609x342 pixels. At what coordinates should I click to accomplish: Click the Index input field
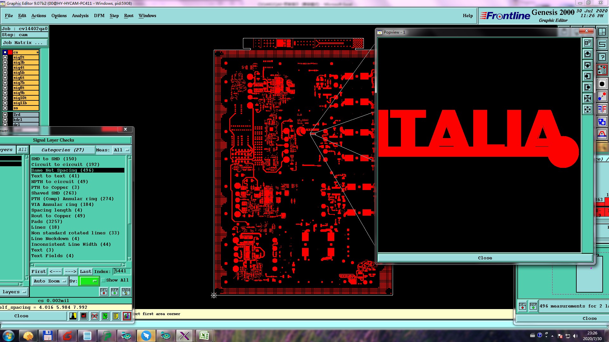point(122,271)
